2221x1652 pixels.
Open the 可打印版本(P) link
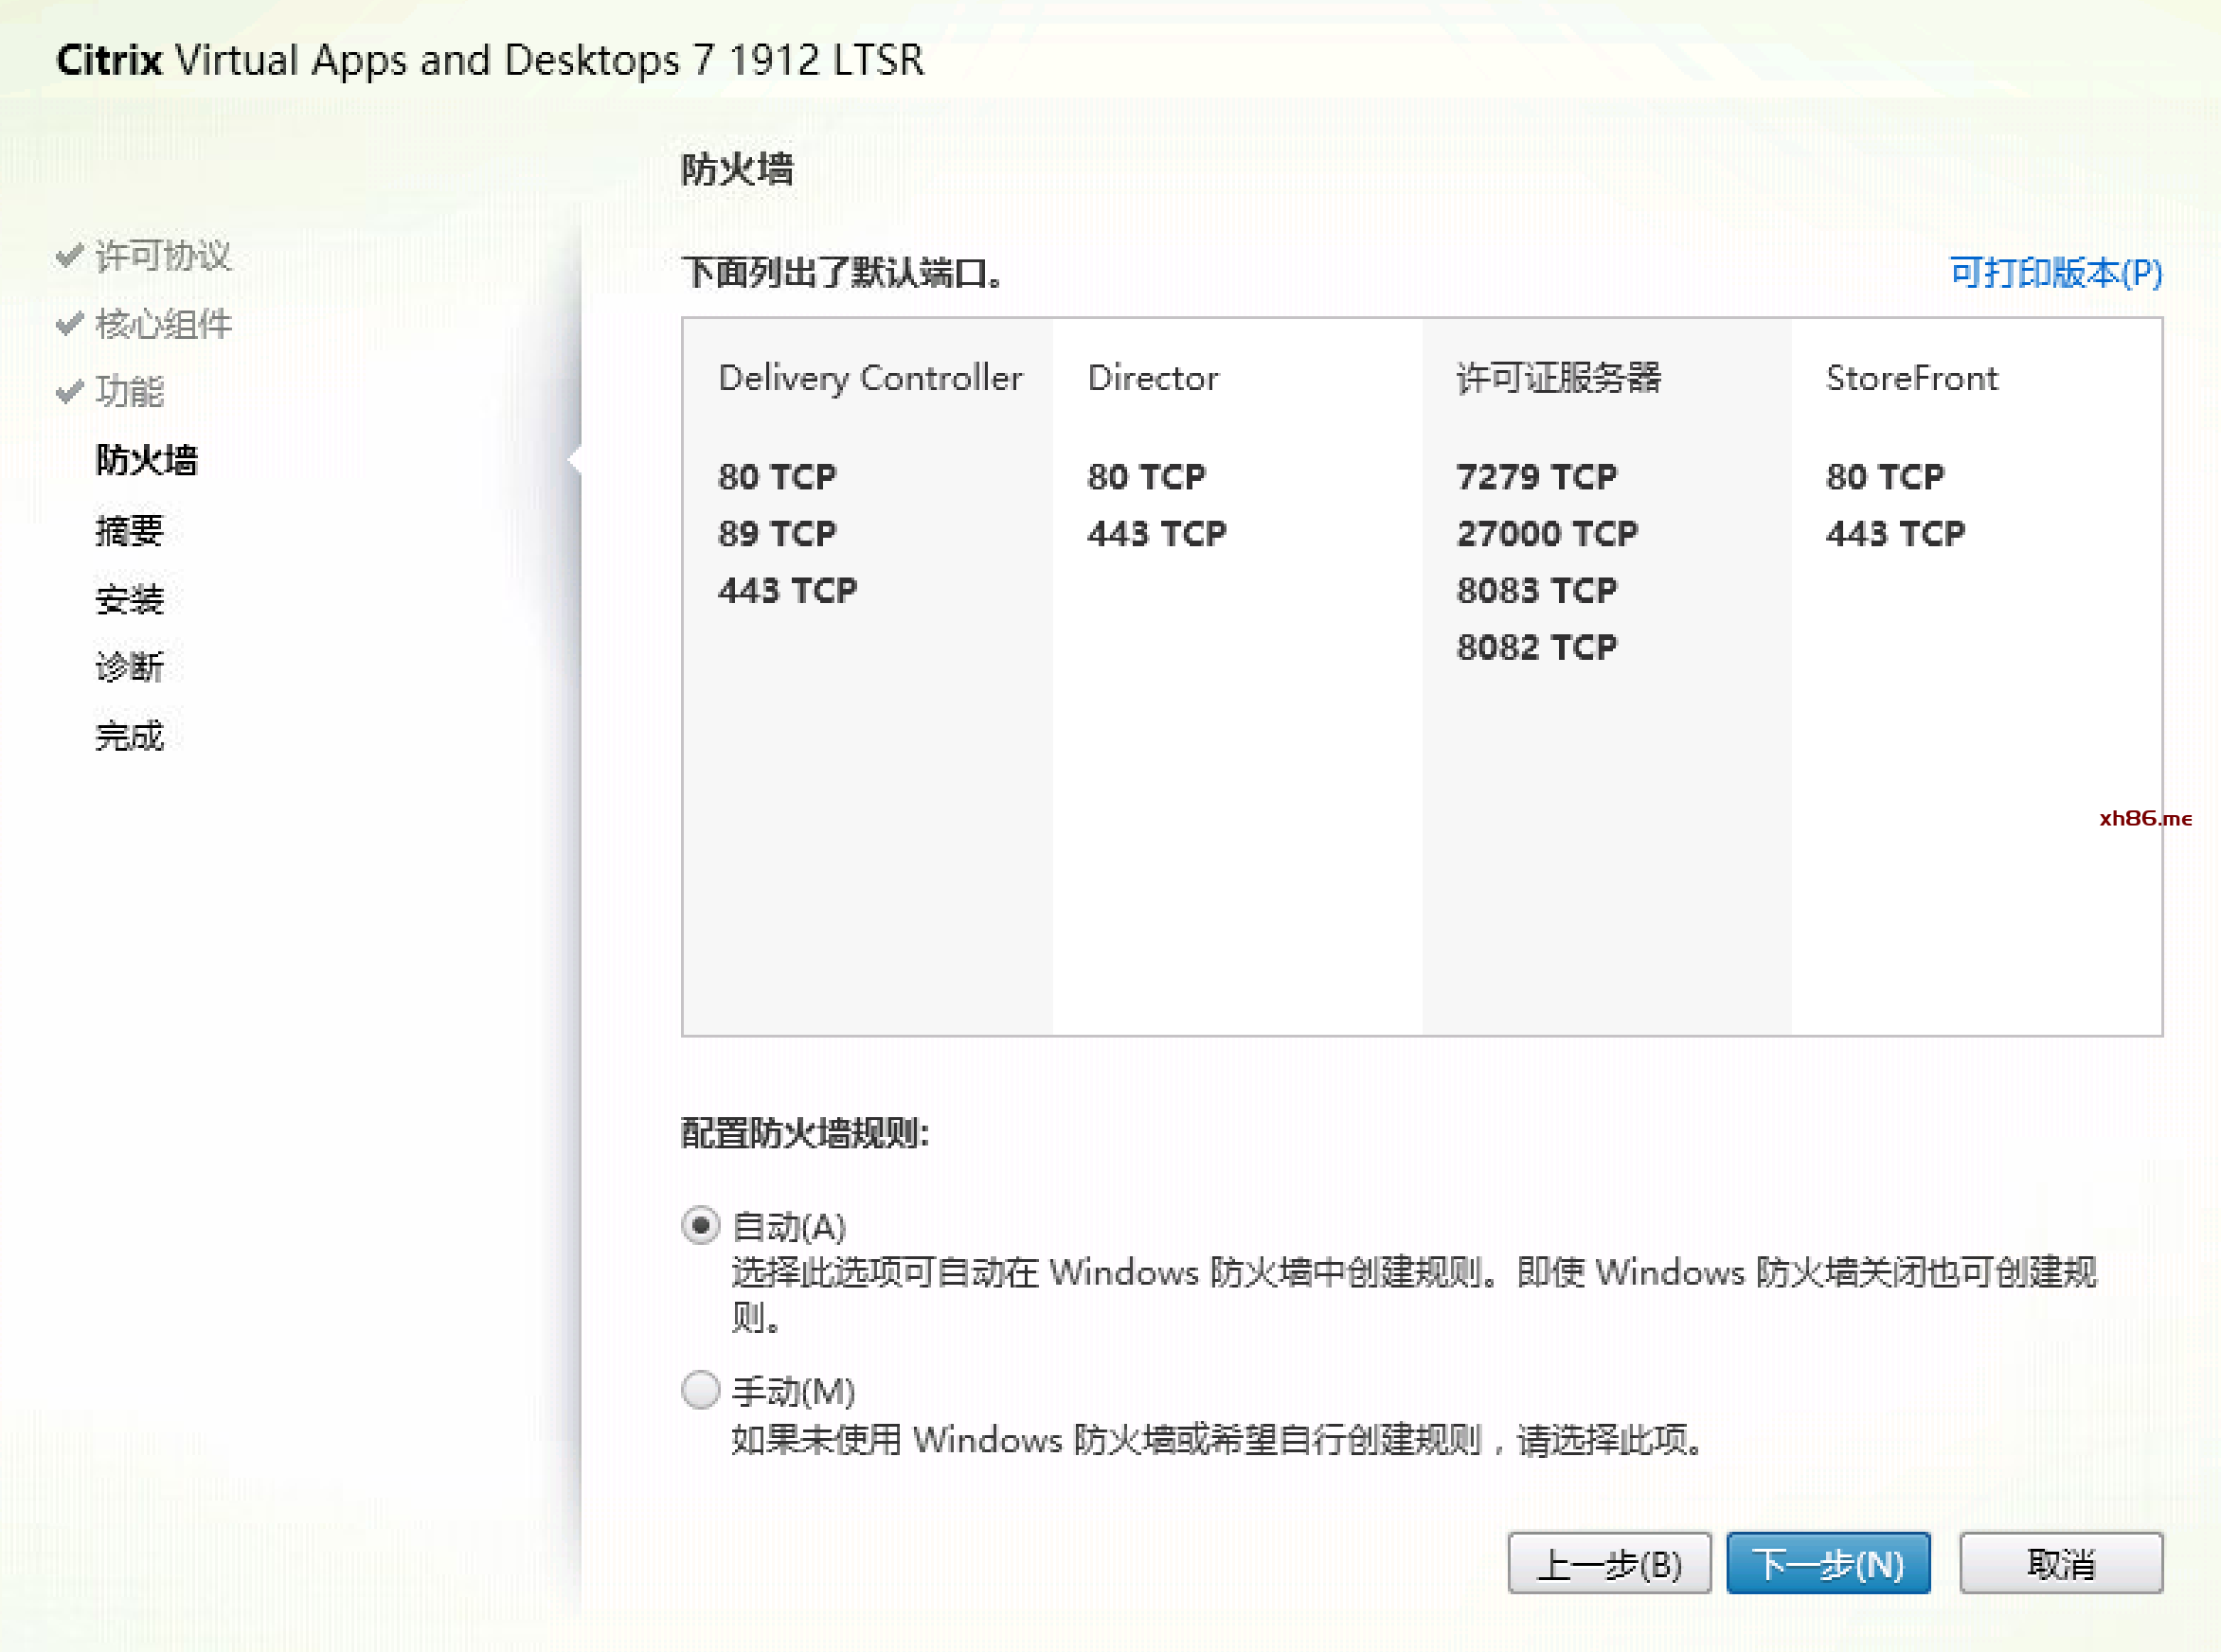click(x=2055, y=272)
